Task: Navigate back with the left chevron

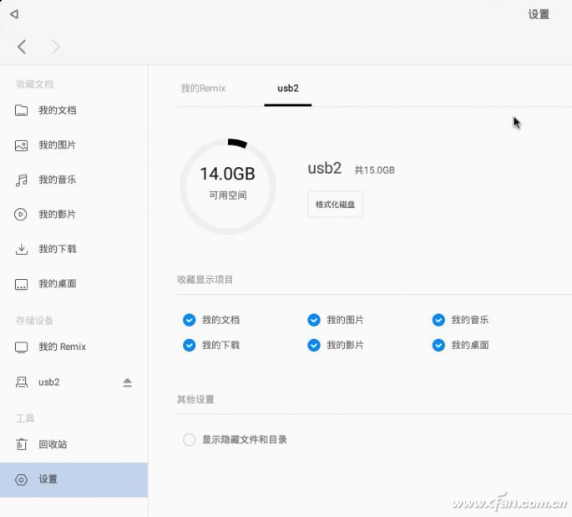Action: [x=23, y=47]
